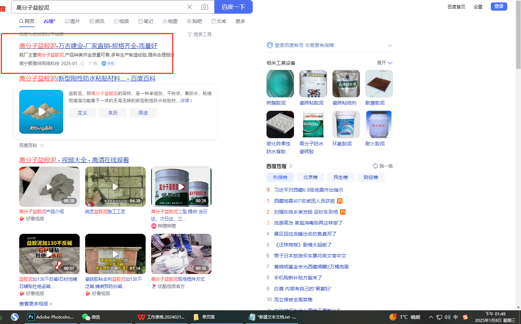521x324 pixels.
Task: Open the 环氧胶泥 related item label
Action: 342,144
